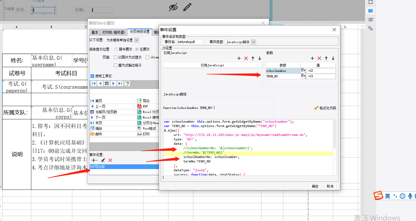This screenshot has height=221, width=416.
Task: Open add-event plus dropdown under 事件设置
Action: pos(95,160)
